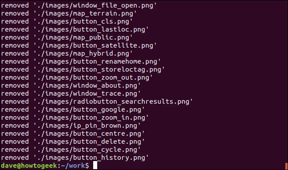This screenshot has height=170, width=288.
Task: Click the button_renamehome.png filename
Action: coord(115,61)
